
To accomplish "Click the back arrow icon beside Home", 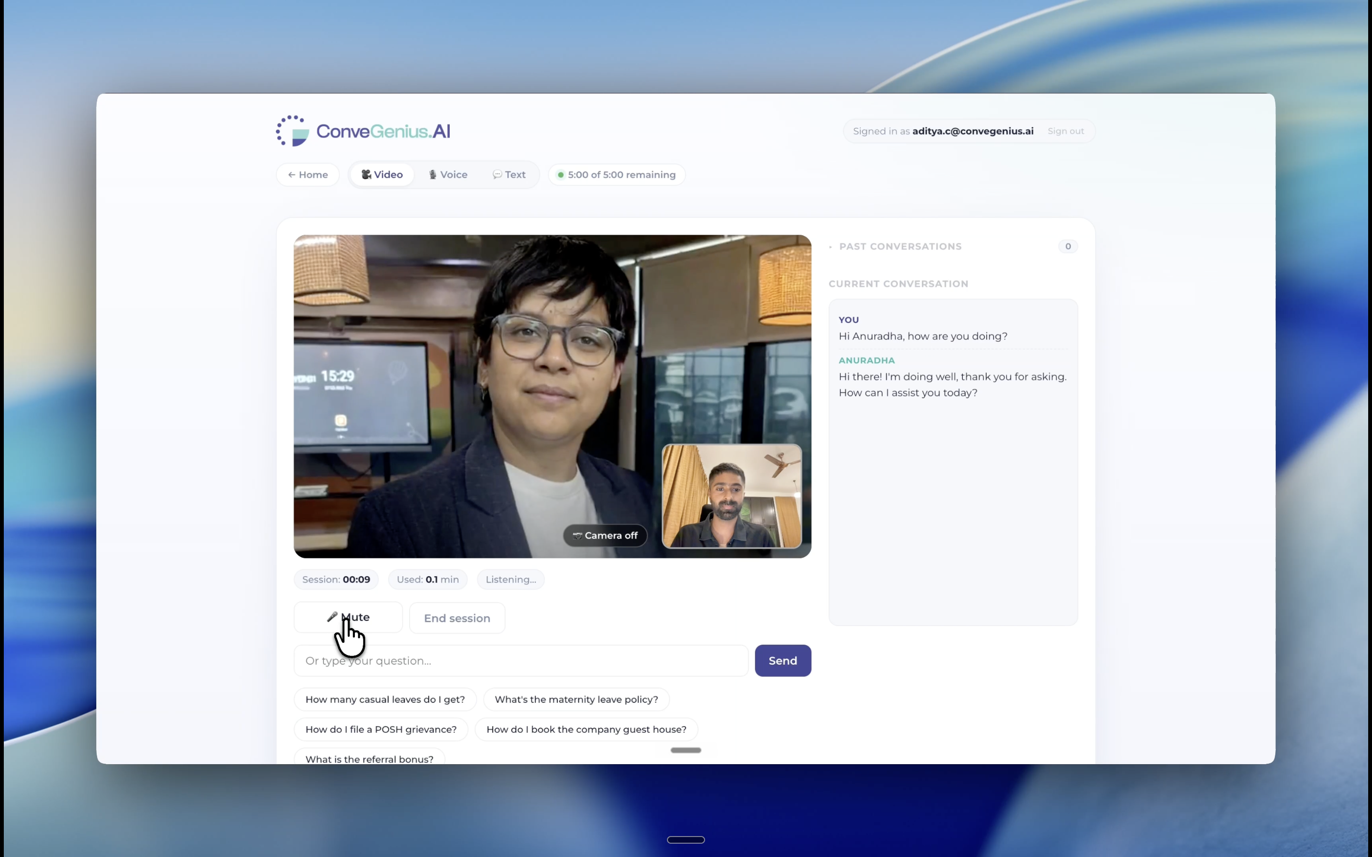I will (292, 175).
